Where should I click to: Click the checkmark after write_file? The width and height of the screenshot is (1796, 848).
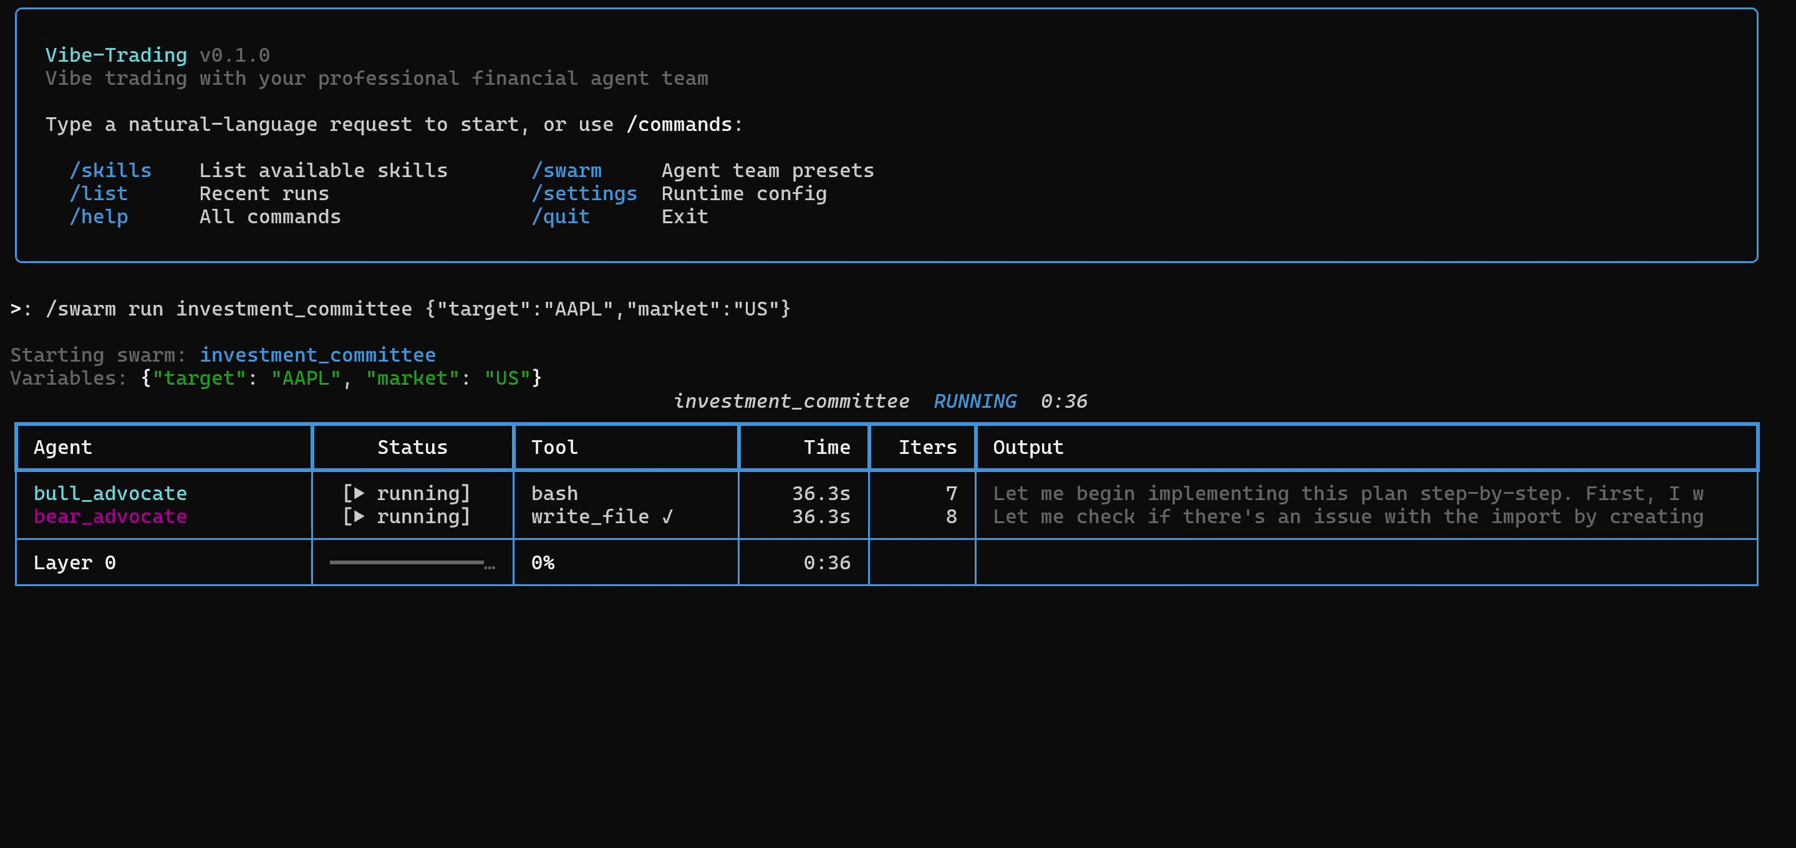coord(667,517)
